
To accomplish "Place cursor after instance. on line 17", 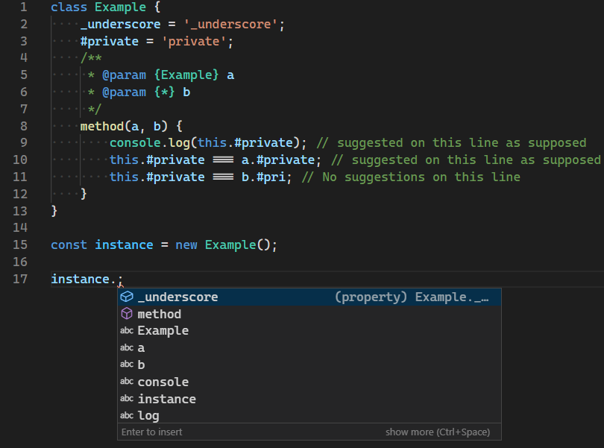I will tap(119, 279).
